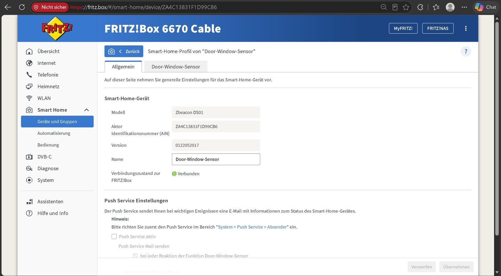501x276 pixels.
Task: Click the FRITZ!Box 6670 Cable title
Action: coord(163,29)
